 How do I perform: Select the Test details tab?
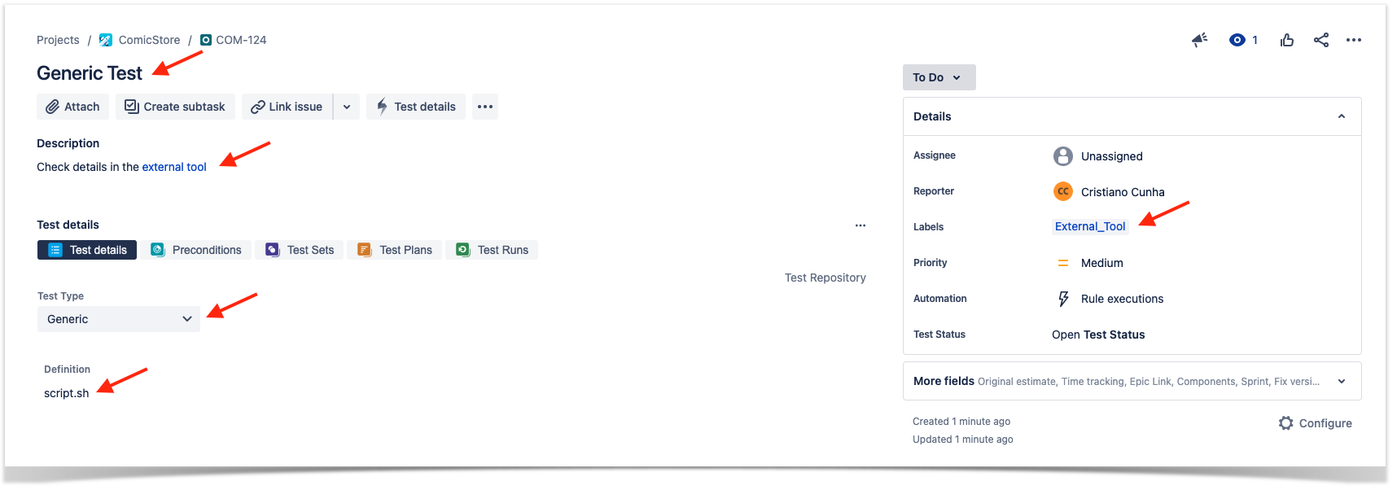pos(87,250)
